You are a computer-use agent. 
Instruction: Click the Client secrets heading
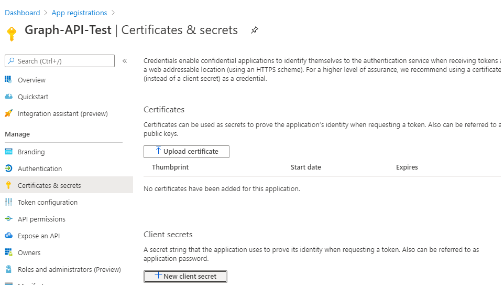(x=168, y=235)
